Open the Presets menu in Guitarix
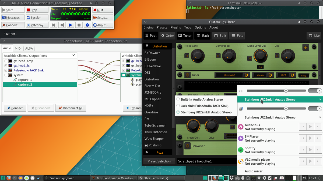 click(162, 27)
